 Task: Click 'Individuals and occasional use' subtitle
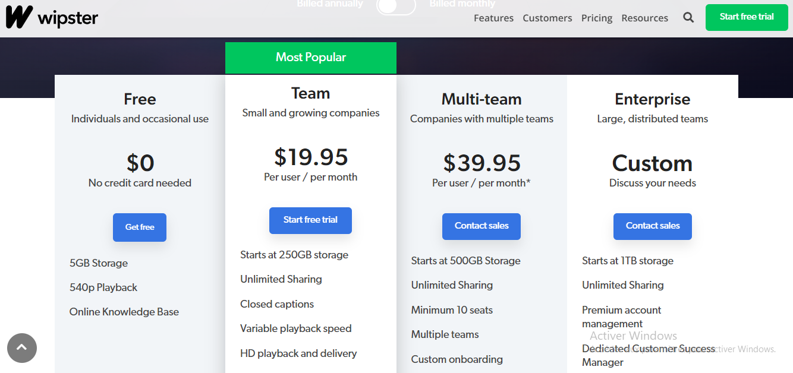(140, 119)
